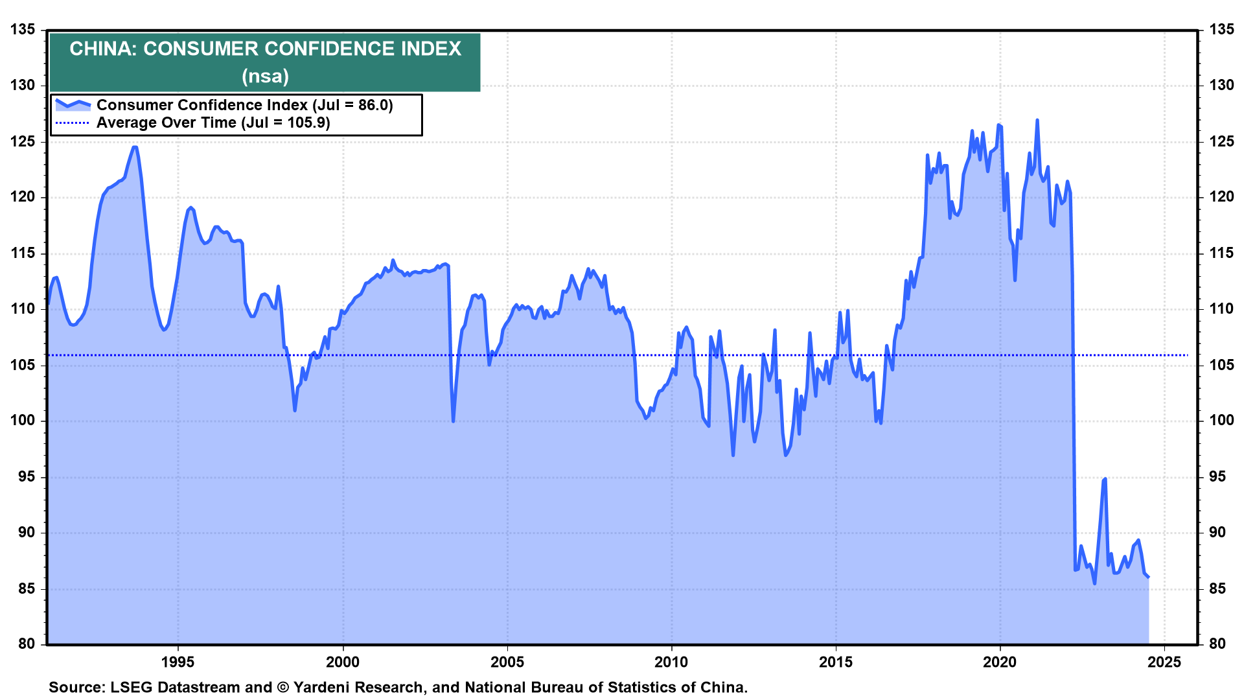This screenshot has height=700, width=1244.
Task: Click the dotted Average Over Time legend icon
Action: 73,123
